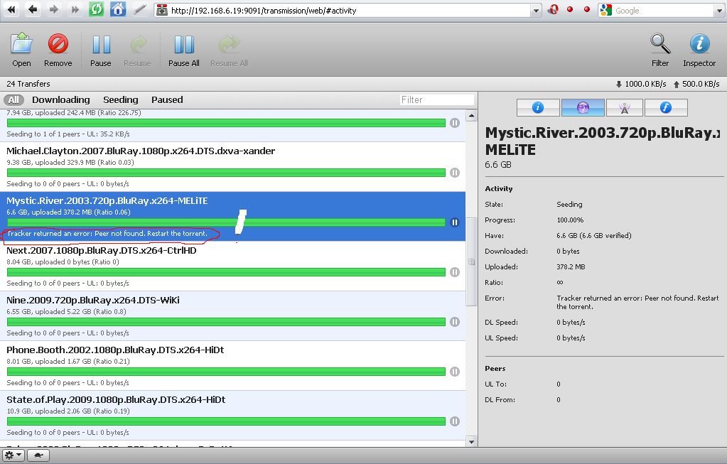Screen dimensions: 727x464
Task: Pause Mystic.River torrent with round button
Action: 455,222
